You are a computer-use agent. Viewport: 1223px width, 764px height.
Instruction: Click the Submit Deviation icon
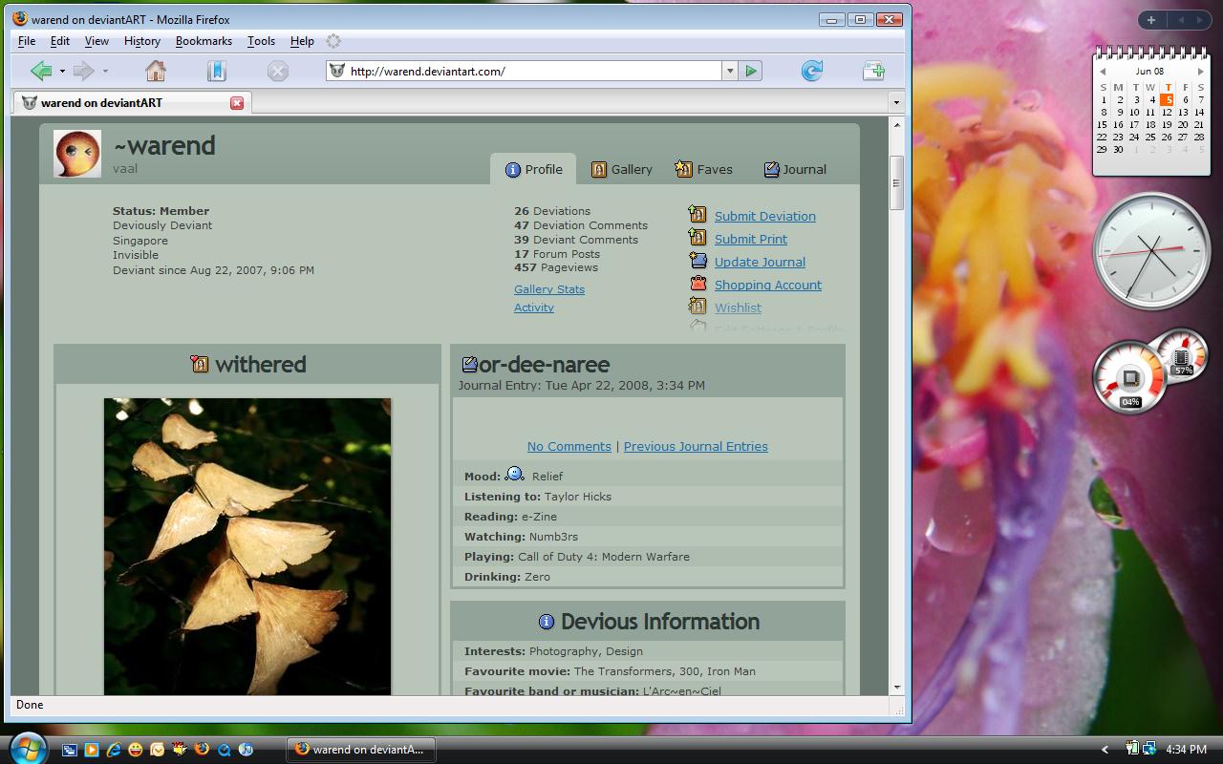697,215
